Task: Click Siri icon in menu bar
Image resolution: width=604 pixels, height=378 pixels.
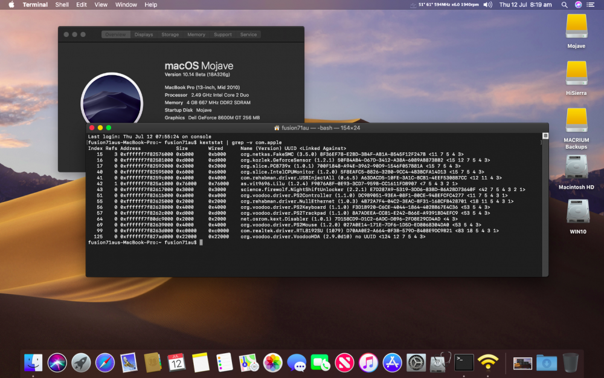Action: 578,5
